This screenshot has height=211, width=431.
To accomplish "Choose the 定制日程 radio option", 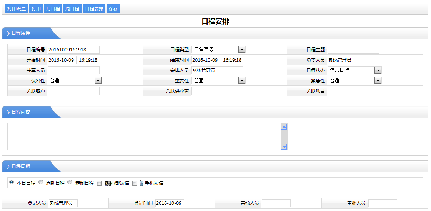I will [x=70, y=182].
